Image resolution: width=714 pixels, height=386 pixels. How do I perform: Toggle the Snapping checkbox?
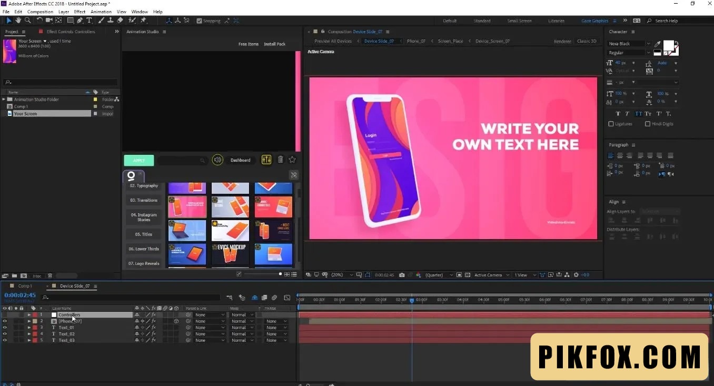(199, 21)
